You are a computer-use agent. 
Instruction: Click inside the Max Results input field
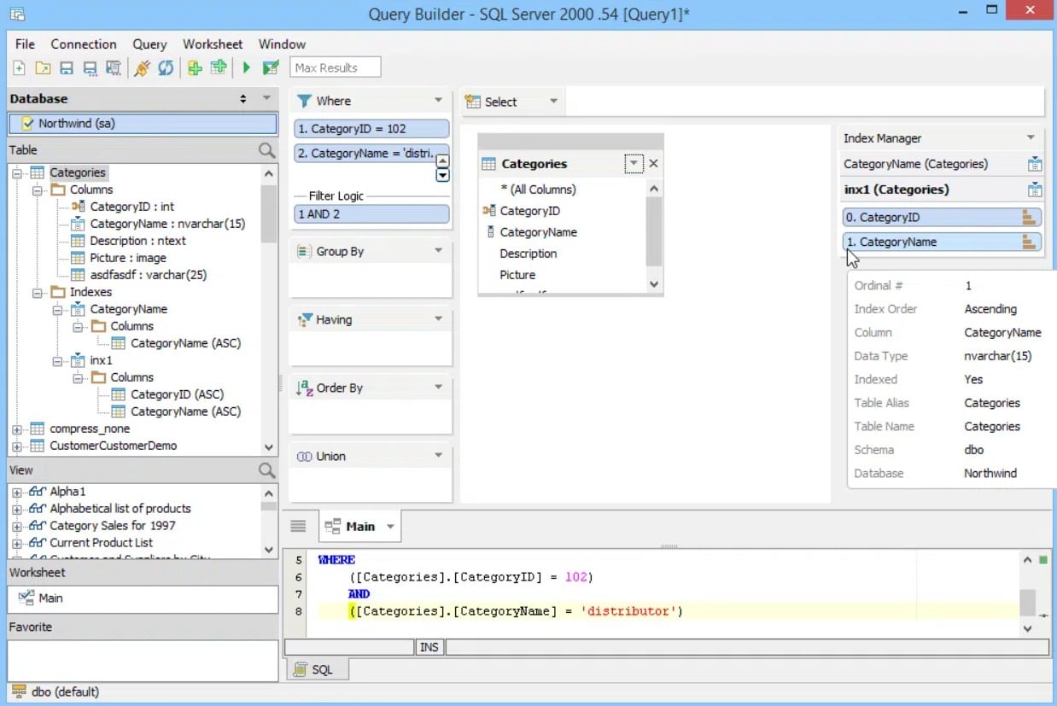point(335,67)
